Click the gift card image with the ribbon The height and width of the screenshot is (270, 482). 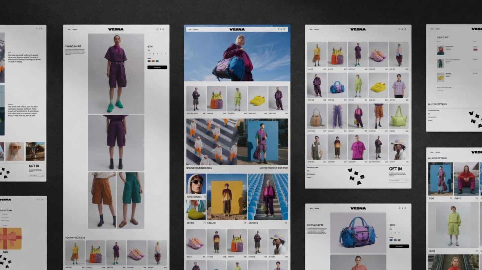[x=11, y=239]
